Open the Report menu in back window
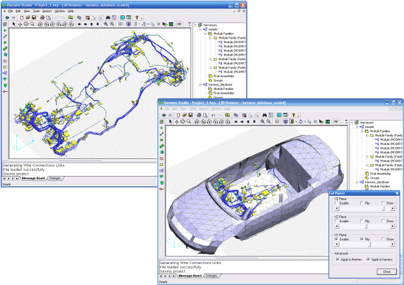The width and height of the screenshot is (404, 285). click(x=47, y=11)
